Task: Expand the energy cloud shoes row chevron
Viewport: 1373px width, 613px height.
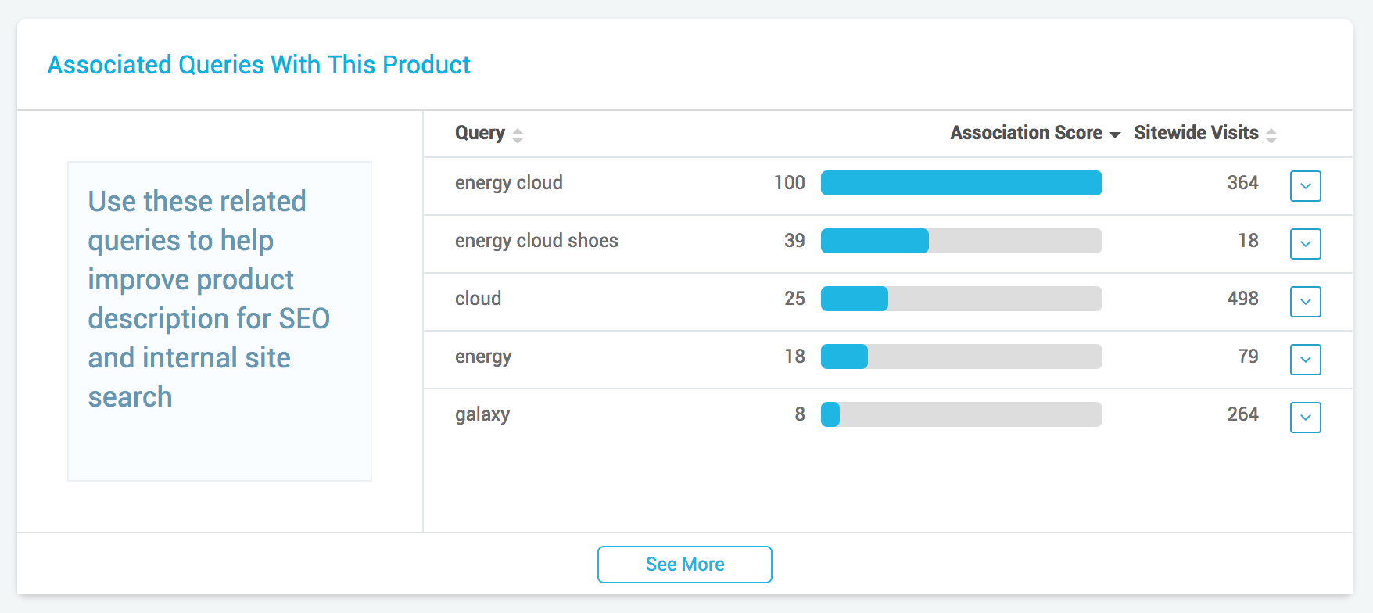Action: (1305, 244)
